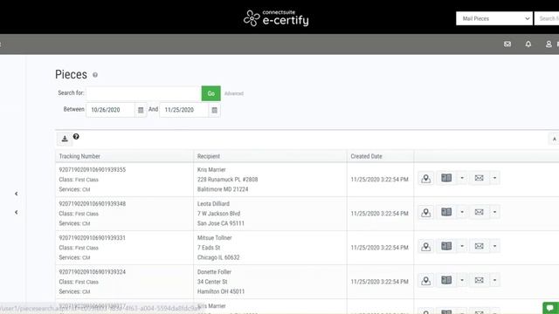Sort by Tracking Number column header
Image resolution: width=559 pixels, height=314 pixels.
79,156
